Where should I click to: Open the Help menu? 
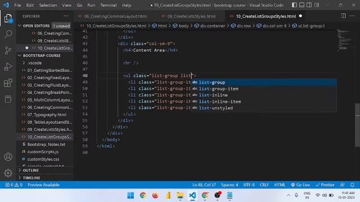coord(127,5)
